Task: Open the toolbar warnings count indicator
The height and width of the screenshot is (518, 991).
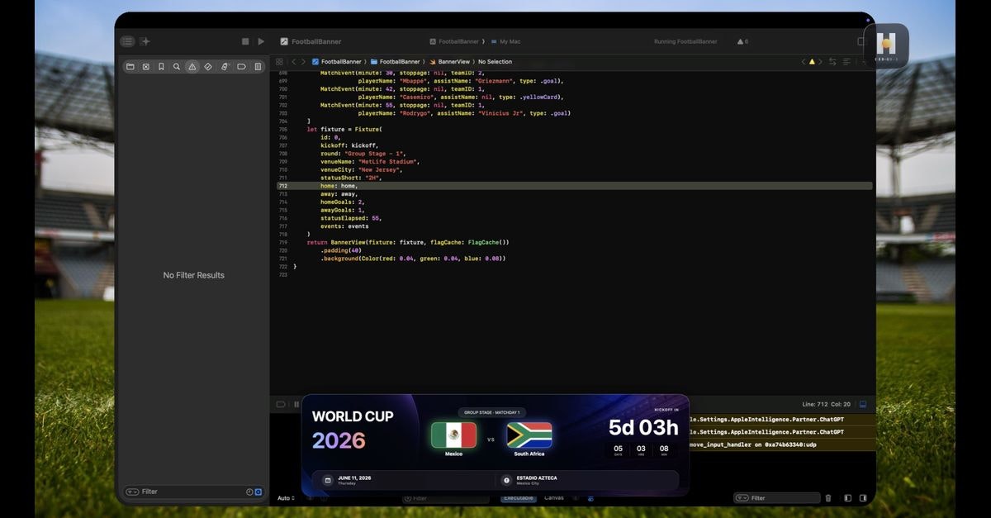Action: pos(742,41)
